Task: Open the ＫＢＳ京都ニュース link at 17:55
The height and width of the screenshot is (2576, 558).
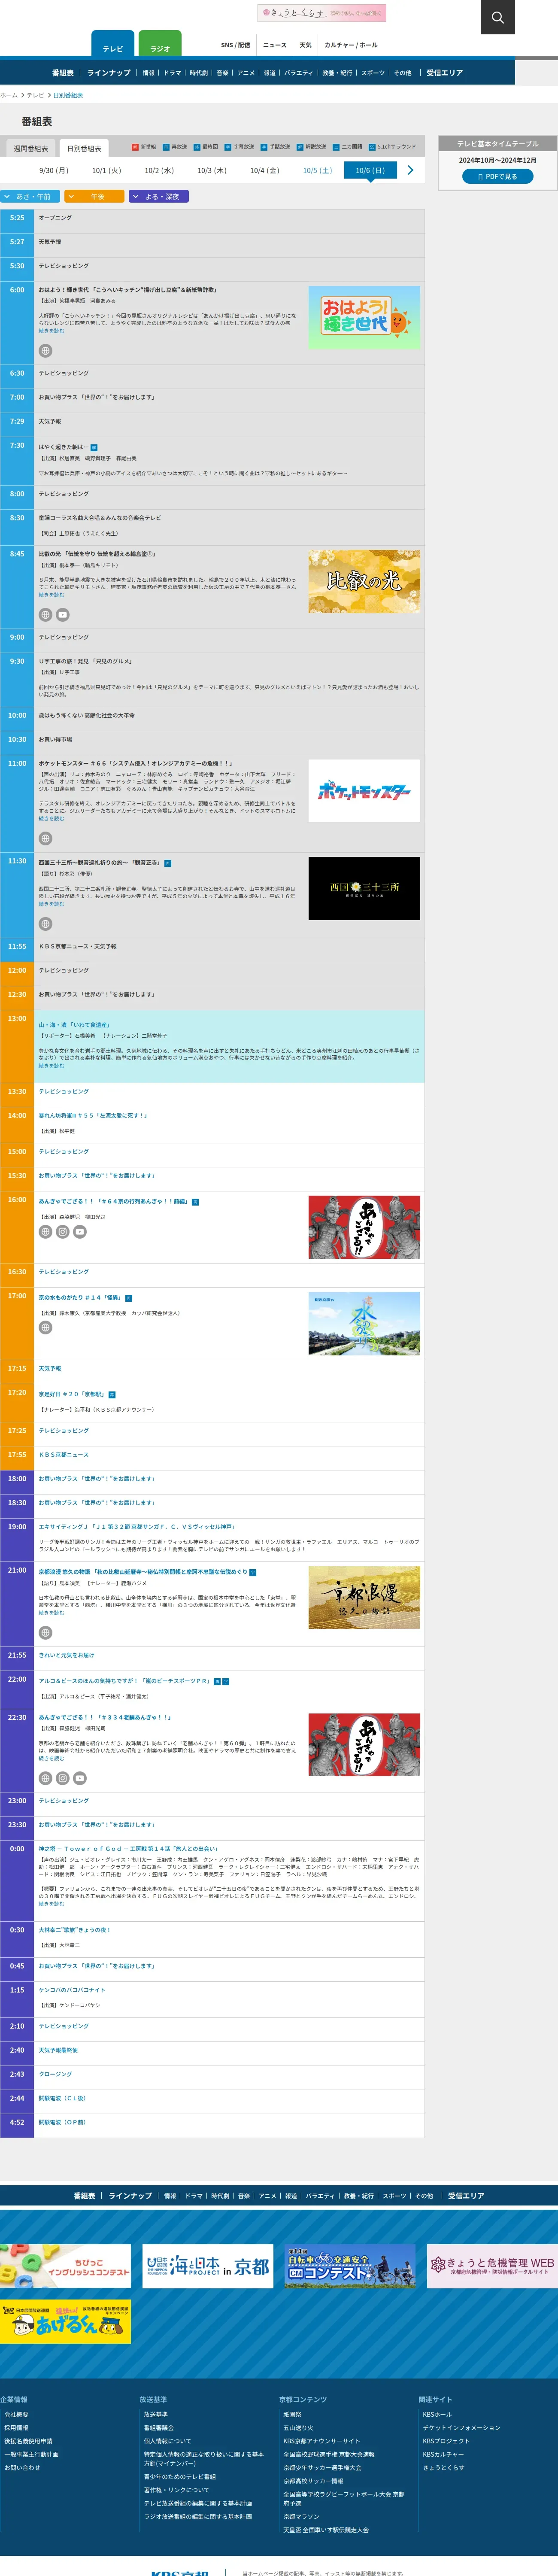Action: coord(64,1454)
